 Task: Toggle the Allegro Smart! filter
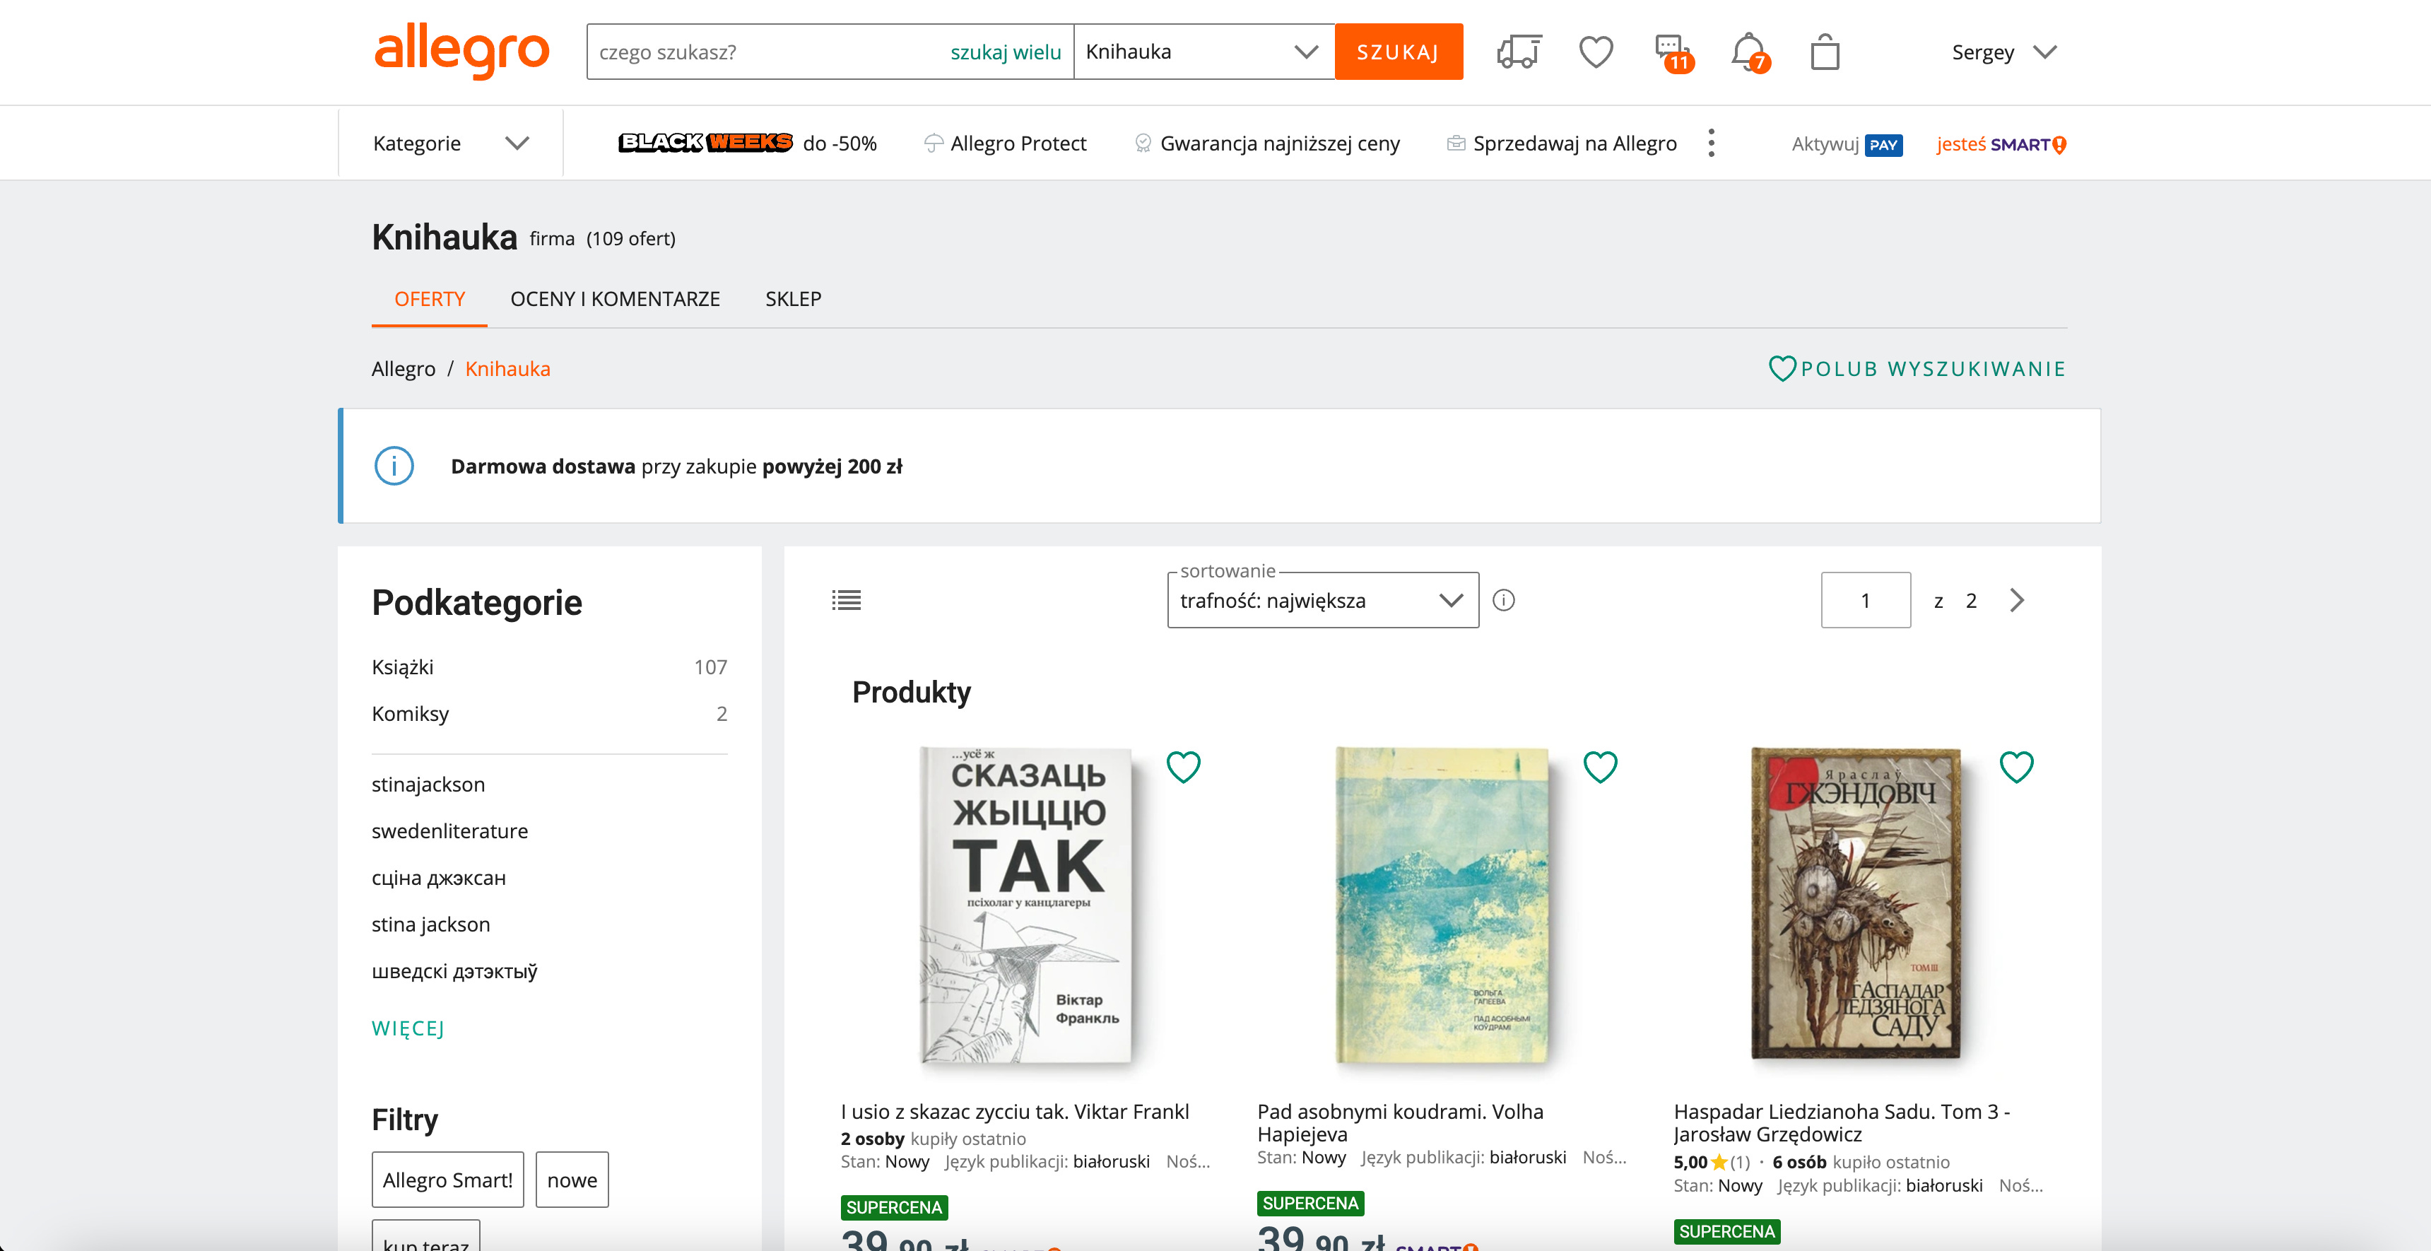tap(447, 1179)
